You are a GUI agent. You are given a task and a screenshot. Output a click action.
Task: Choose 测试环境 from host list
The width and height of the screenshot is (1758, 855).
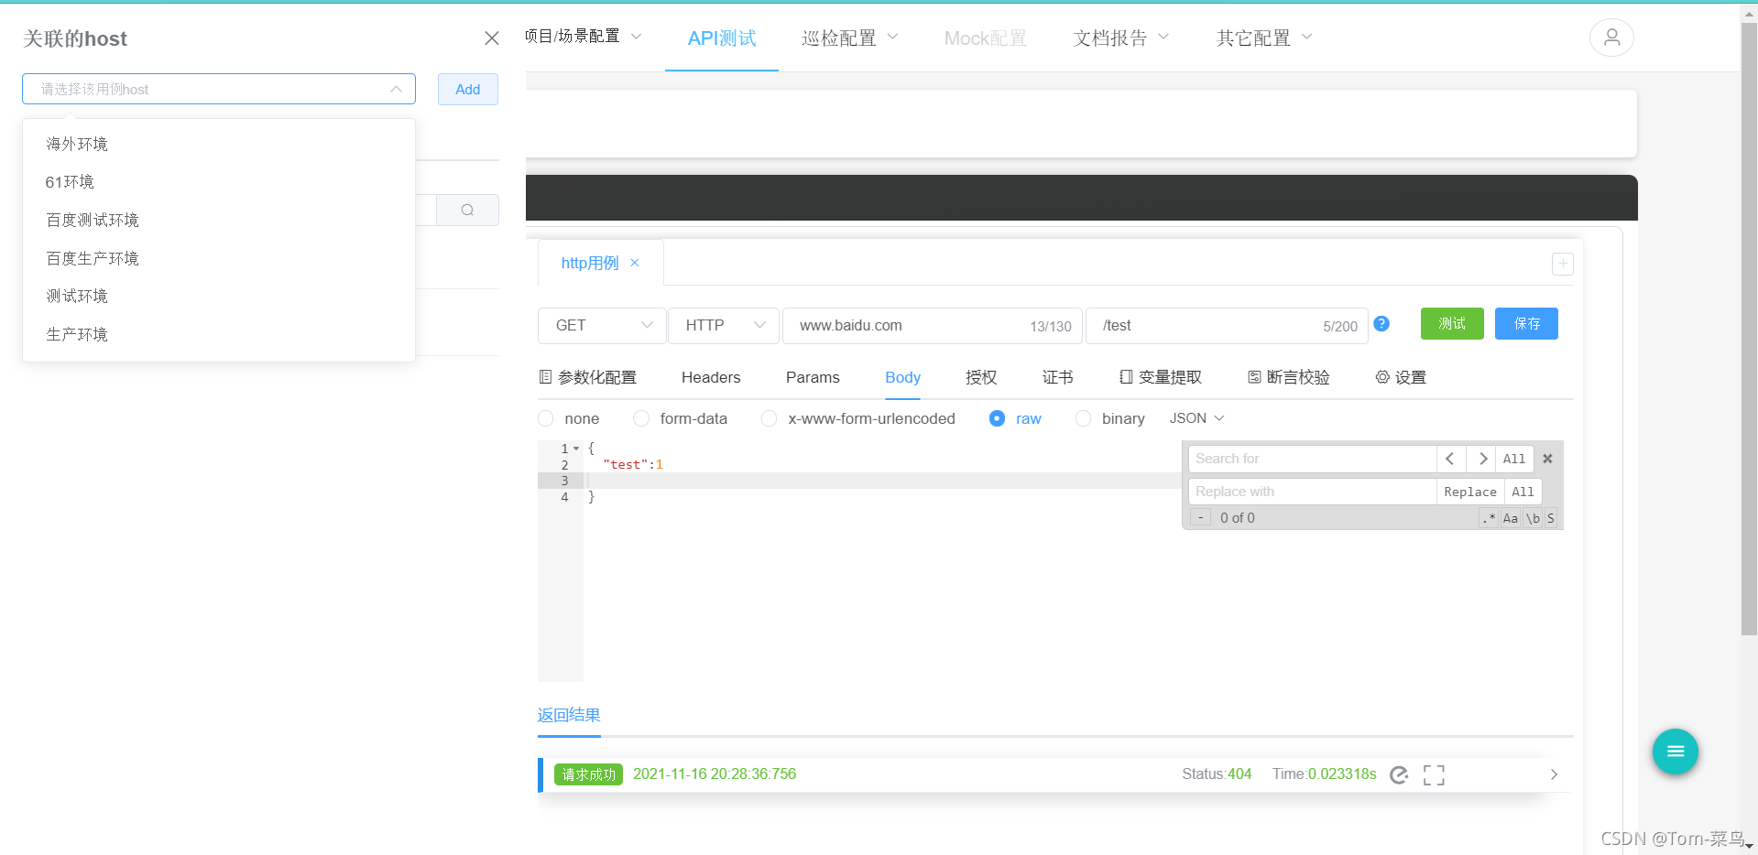click(219, 296)
